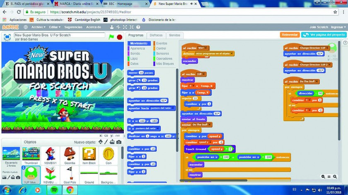Screen dimensions: 348x195
Task: Toggle full screen stage mode icon
Action: point(7,37)
